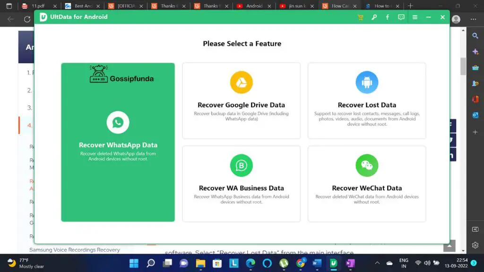Refresh the browser page
The height and width of the screenshot is (272, 484).
tap(27, 19)
